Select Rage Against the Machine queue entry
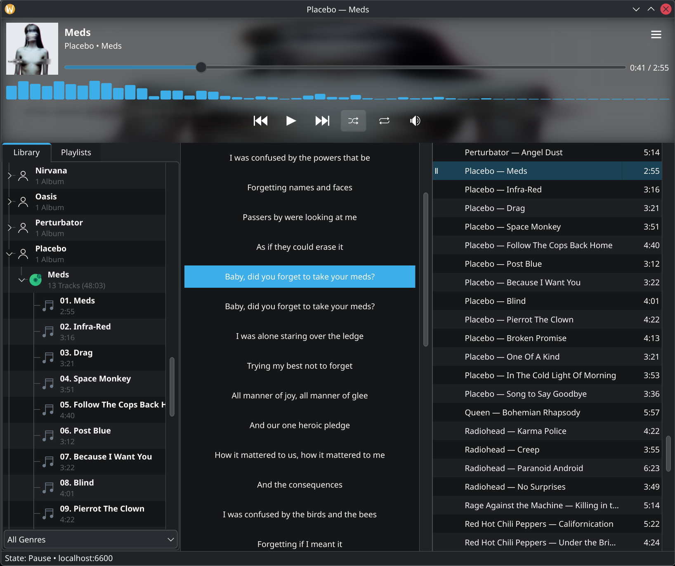Screen dimensions: 675x566 point(548,505)
